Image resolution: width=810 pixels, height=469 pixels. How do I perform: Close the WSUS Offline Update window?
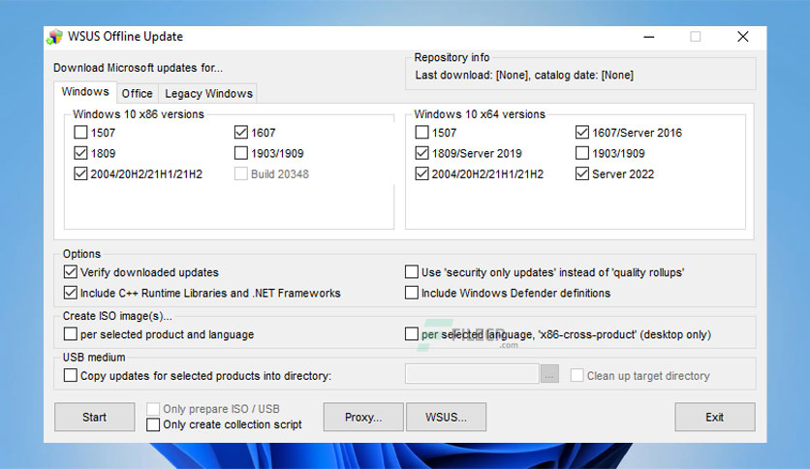743,37
